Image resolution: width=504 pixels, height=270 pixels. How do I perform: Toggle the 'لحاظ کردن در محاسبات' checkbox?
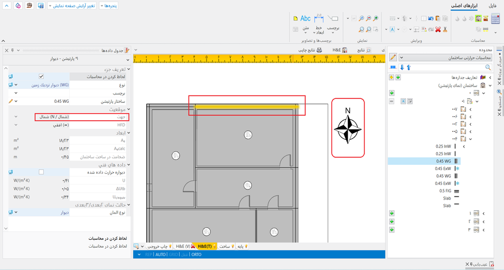(41, 77)
